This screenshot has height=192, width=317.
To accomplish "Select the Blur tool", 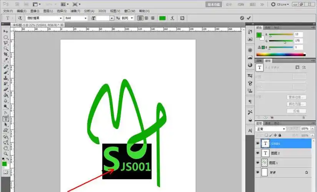I will [x=6, y=101].
